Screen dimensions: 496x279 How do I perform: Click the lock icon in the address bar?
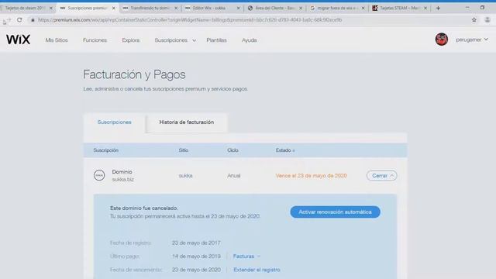point(33,20)
